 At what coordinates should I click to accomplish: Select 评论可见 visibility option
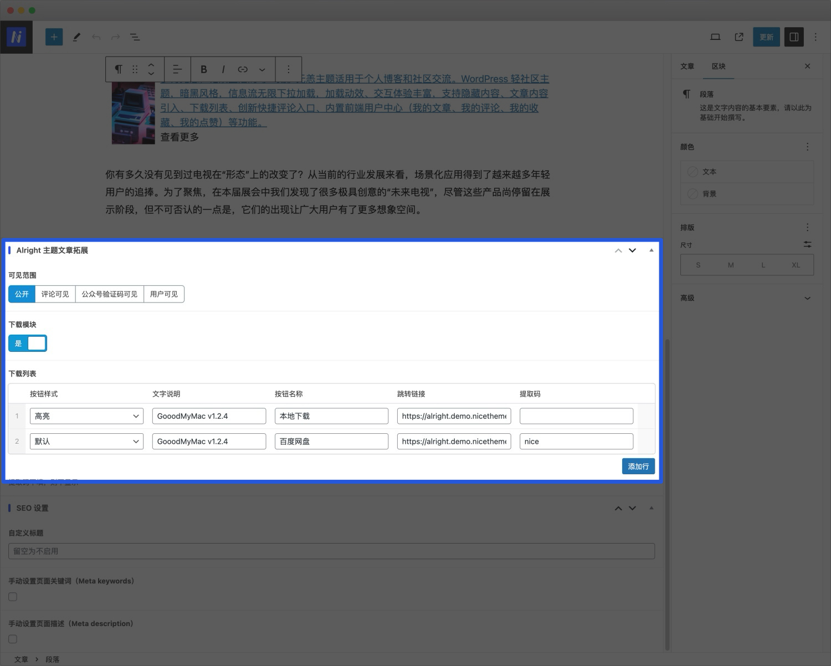pos(55,294)
